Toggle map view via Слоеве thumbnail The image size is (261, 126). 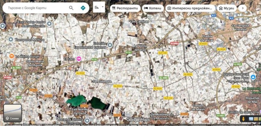(x=13, y=113)
